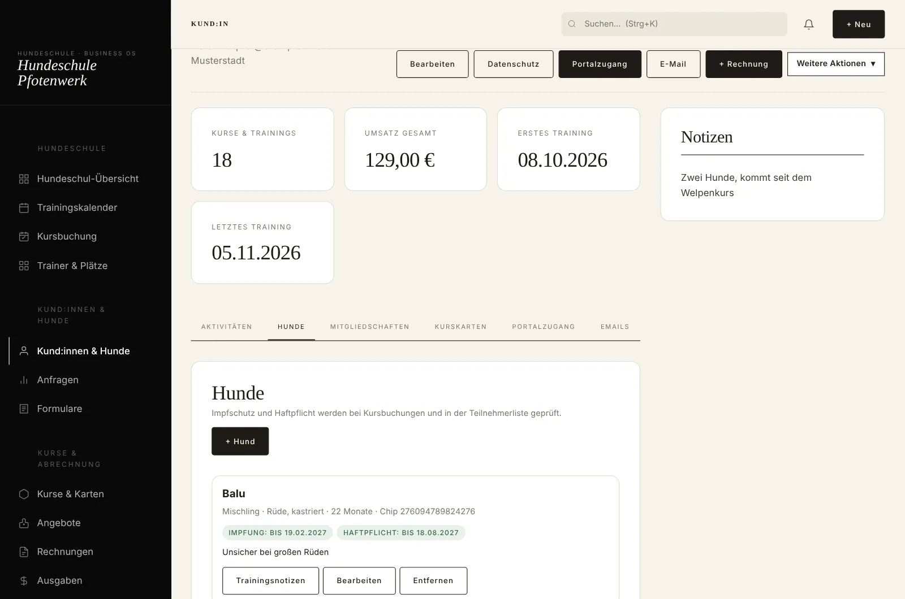
Task: Click the Erstes Training date 08.10.2026
Action: [563, 160]
